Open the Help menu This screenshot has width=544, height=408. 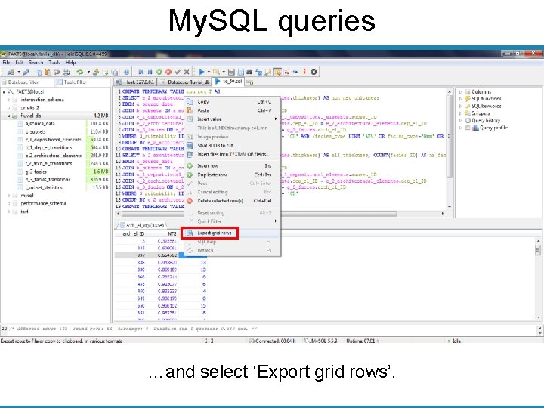point(70,63)
